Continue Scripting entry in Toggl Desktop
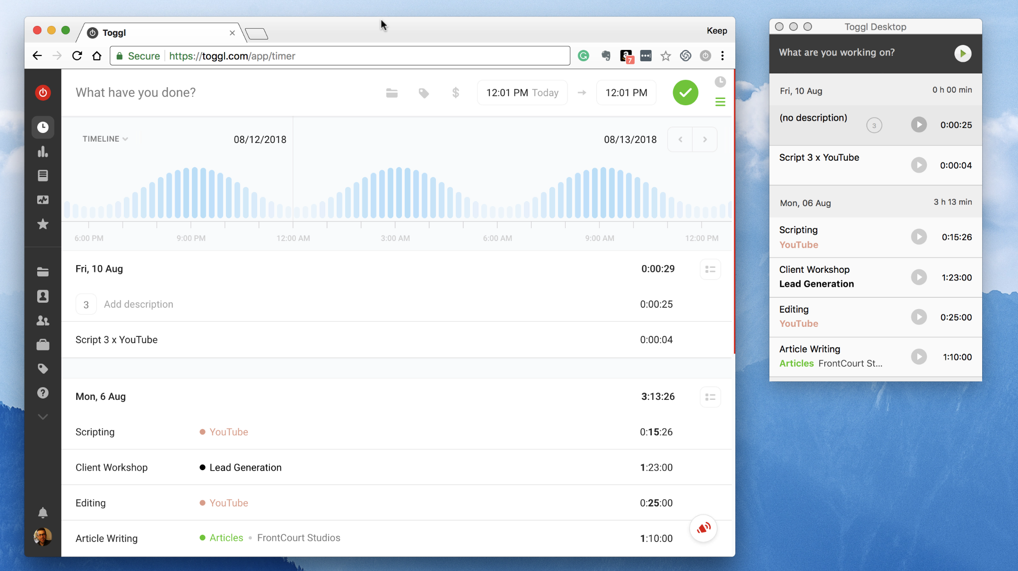Viewport: 1018px width, 571px height. click(919, 237)
